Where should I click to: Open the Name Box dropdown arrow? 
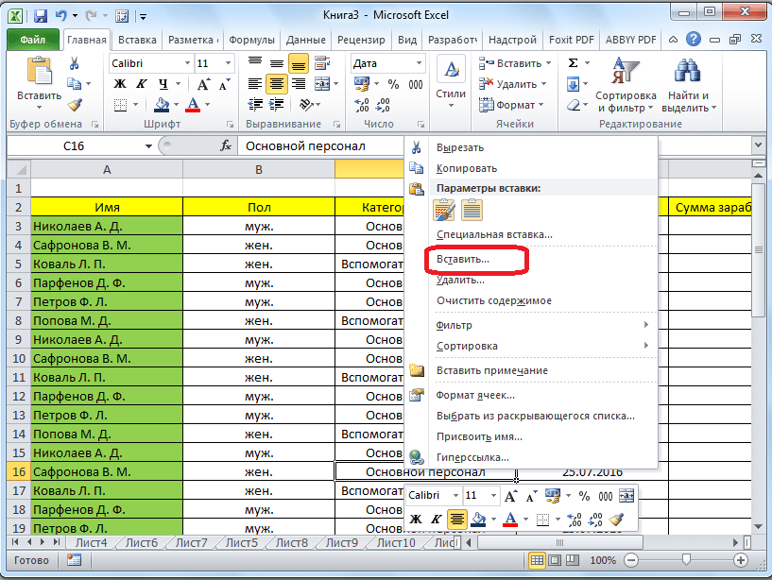click(x=148, y=146)
